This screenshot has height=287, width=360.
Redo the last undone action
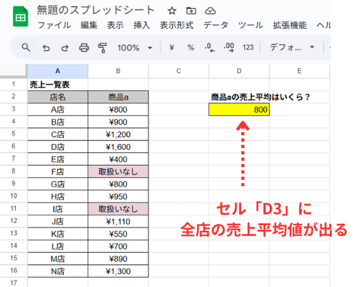(65, 48)
